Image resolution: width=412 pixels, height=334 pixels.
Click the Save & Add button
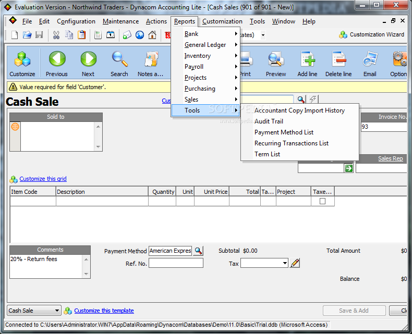354,311
